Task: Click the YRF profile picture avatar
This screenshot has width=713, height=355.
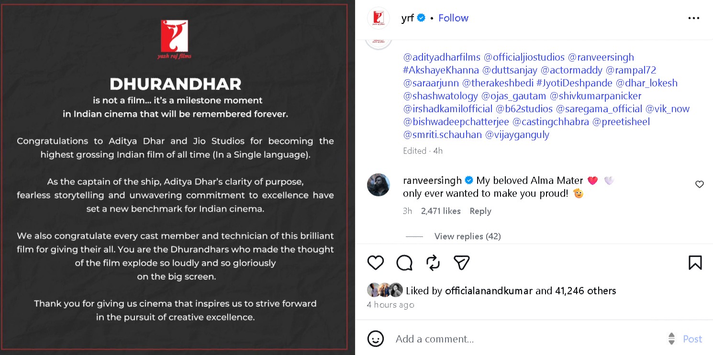Action: (x=379, y=18)
